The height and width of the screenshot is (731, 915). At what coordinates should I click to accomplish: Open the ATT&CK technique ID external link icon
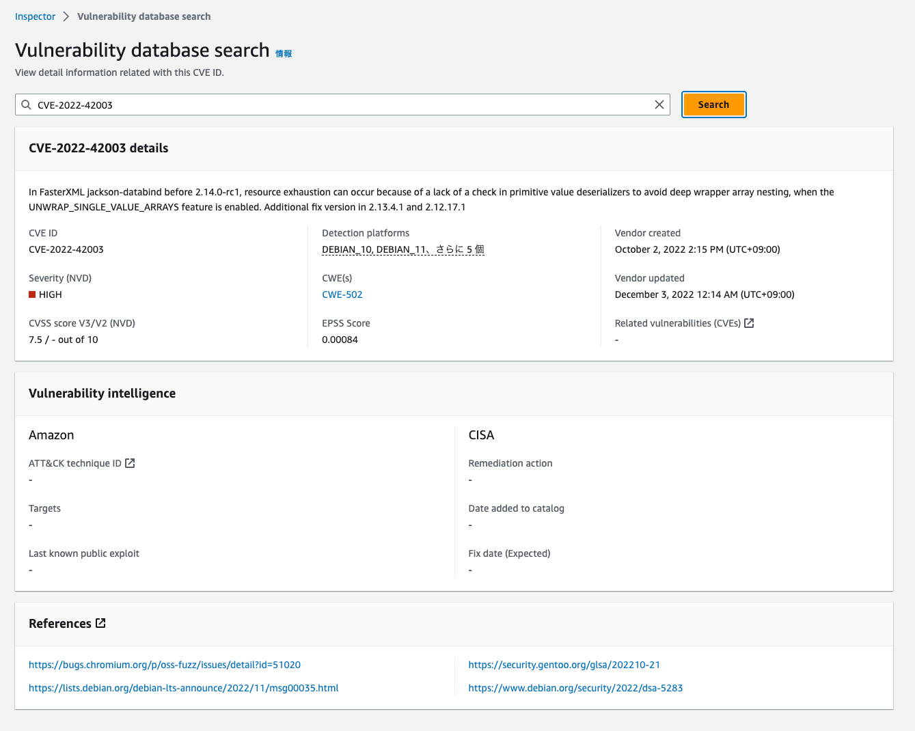click(130, 463)
